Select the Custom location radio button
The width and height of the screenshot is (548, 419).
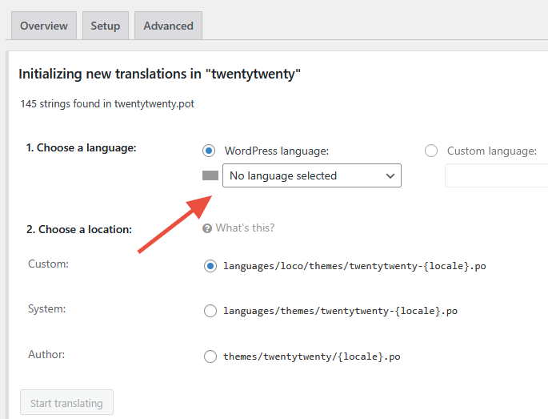pyautogui.click(x=210, y=266)
